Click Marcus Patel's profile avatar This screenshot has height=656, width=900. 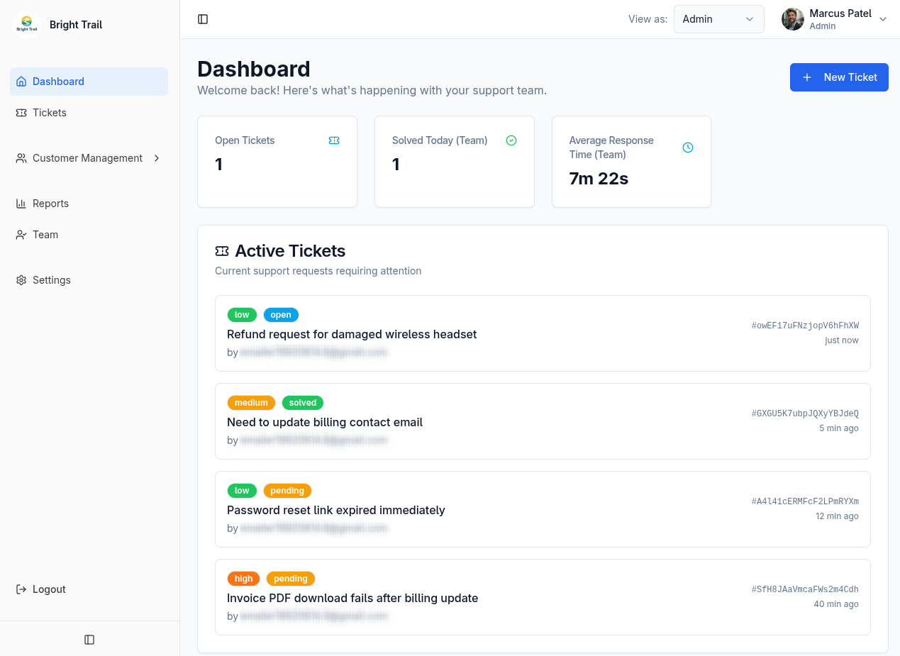click(792, 19)
